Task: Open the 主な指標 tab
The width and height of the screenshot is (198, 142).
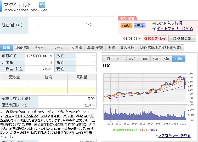Action: (x=75, y=48)
